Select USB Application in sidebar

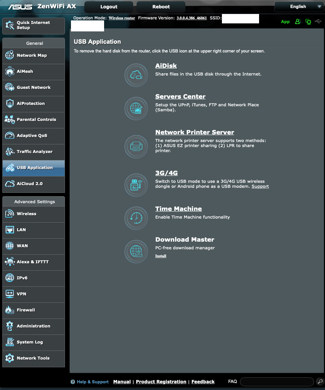click(x=33, y=168)
